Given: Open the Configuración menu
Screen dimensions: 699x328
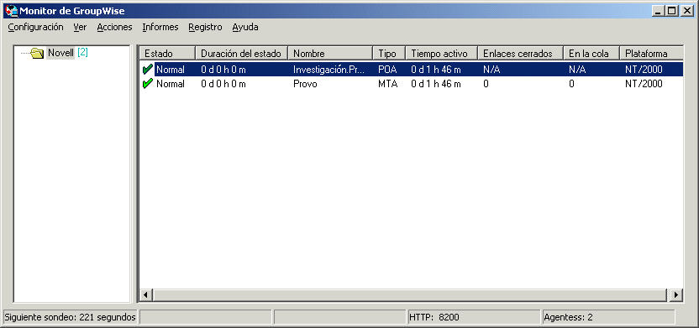Looking at the screenshot, I should pos(35,27).
